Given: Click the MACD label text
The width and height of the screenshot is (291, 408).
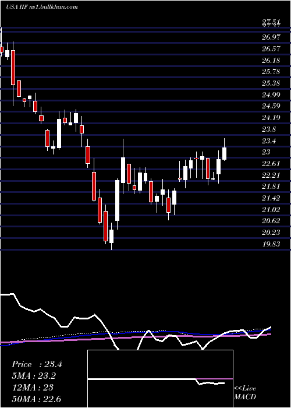Looking at the screenshot, I should tap(245, 397).
